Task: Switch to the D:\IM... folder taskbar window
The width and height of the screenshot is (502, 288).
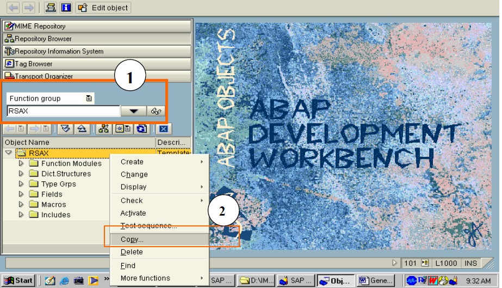Action: (x=257, y=280)
